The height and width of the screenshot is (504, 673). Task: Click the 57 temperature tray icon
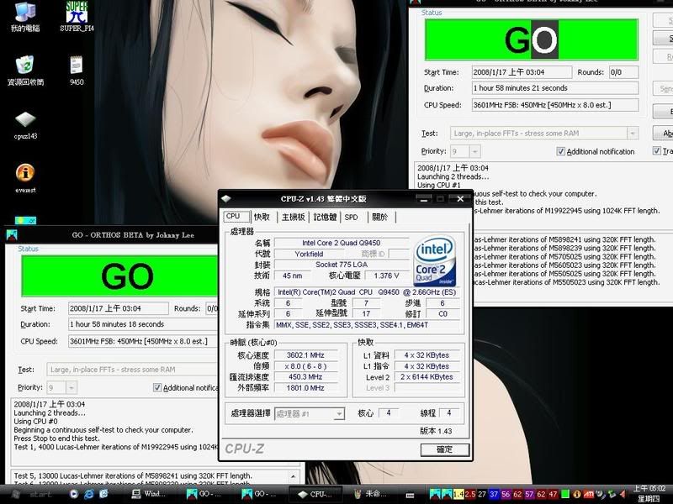(529, 494)
